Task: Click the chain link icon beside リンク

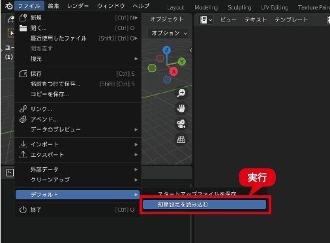Action: pyautogui.click(x=23, y=108)
